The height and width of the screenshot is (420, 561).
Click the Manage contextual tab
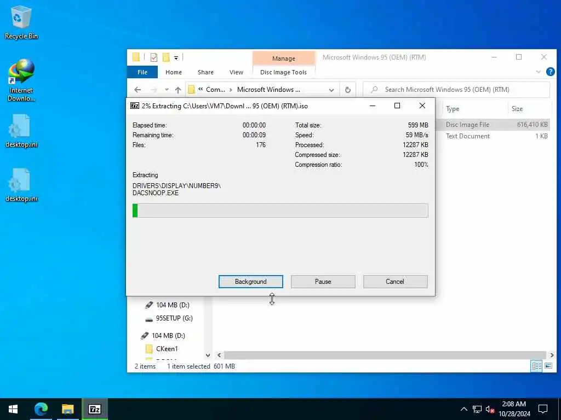284,58
